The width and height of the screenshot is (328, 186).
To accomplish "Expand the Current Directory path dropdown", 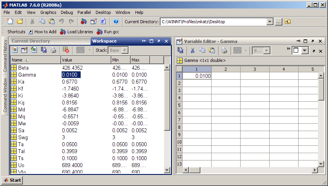I will (x=270, y=22).
